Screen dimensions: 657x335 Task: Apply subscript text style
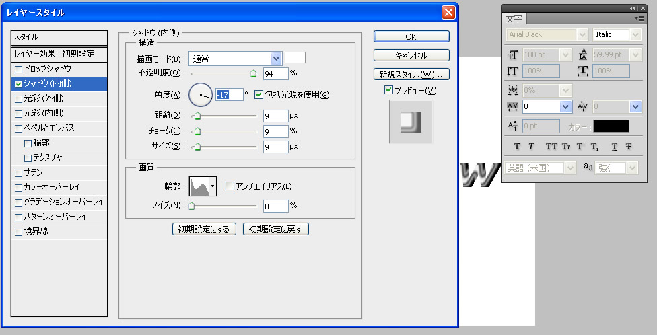coord(595,147)
